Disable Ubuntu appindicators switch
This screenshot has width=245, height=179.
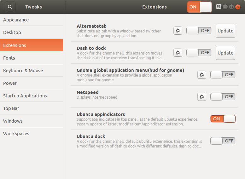(223, 119)
